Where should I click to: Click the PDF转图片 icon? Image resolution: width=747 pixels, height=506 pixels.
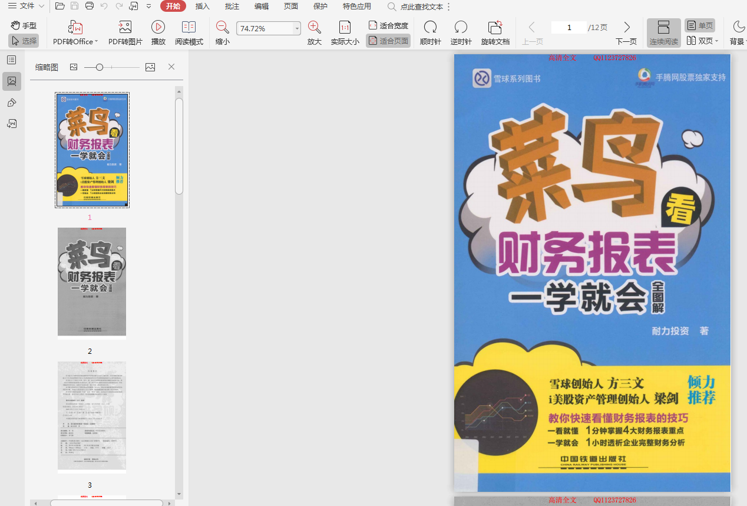point(125,27)
